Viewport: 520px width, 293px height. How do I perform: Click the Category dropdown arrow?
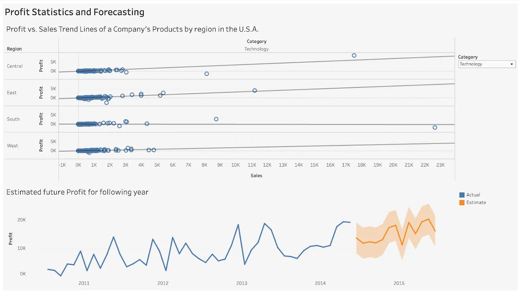coord(512,64)
